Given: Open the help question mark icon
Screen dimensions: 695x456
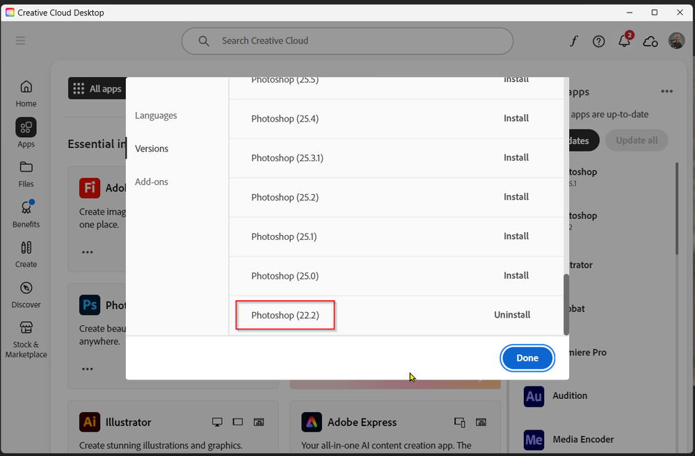Looking at the screenshot, I should 598,41.
